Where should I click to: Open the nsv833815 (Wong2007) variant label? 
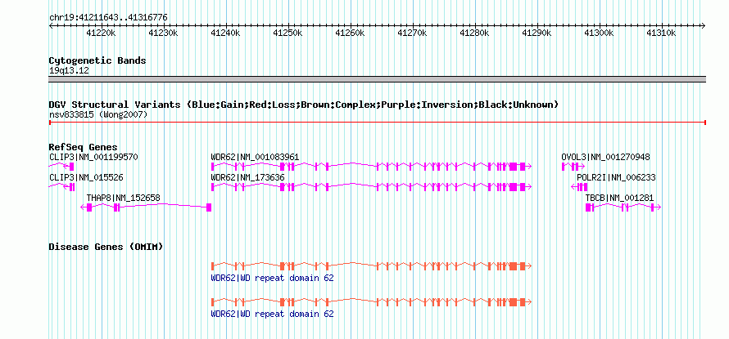click(x=98, y=114)
